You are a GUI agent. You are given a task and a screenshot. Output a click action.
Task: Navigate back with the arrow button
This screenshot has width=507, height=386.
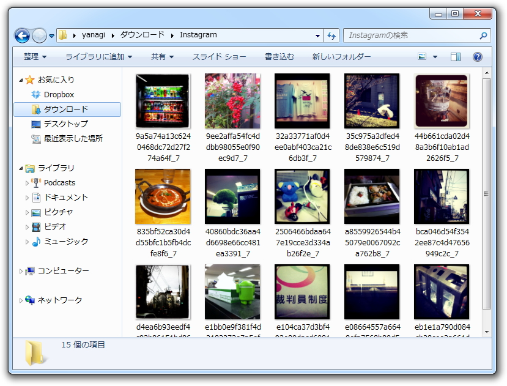21,35
